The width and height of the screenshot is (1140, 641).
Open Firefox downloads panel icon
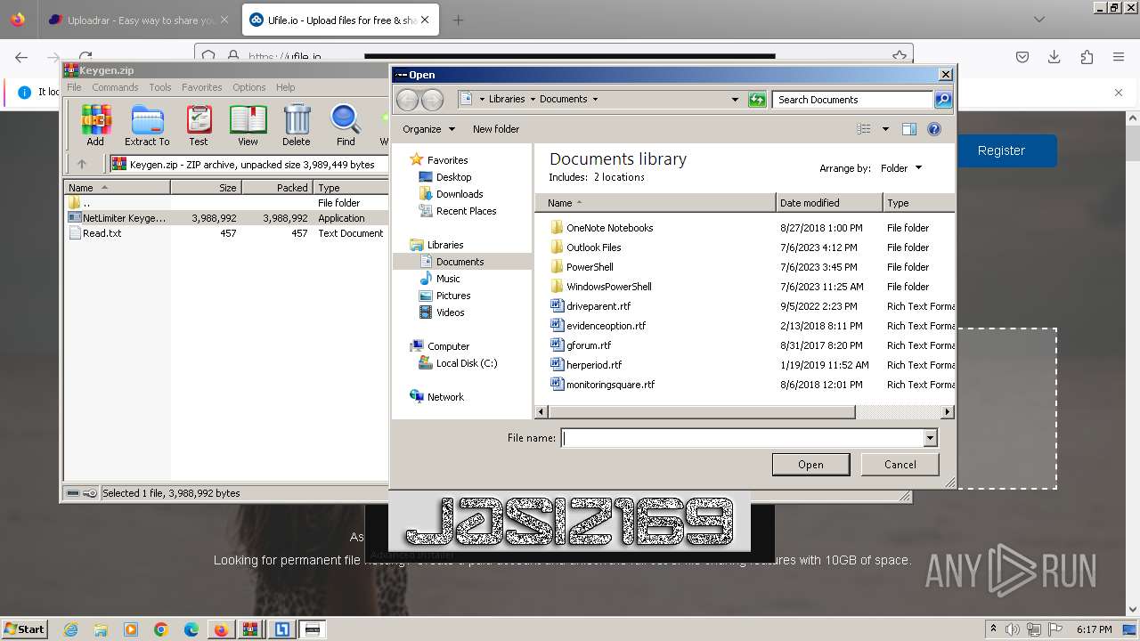coord(1054,57)
